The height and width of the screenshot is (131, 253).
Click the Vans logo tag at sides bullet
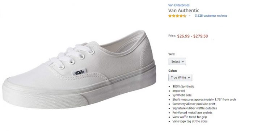(x=190, y=121)
